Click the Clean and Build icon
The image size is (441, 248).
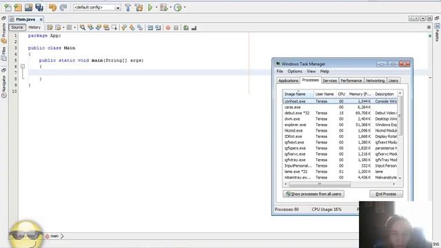pyautogui.click(x=139, y=8)
